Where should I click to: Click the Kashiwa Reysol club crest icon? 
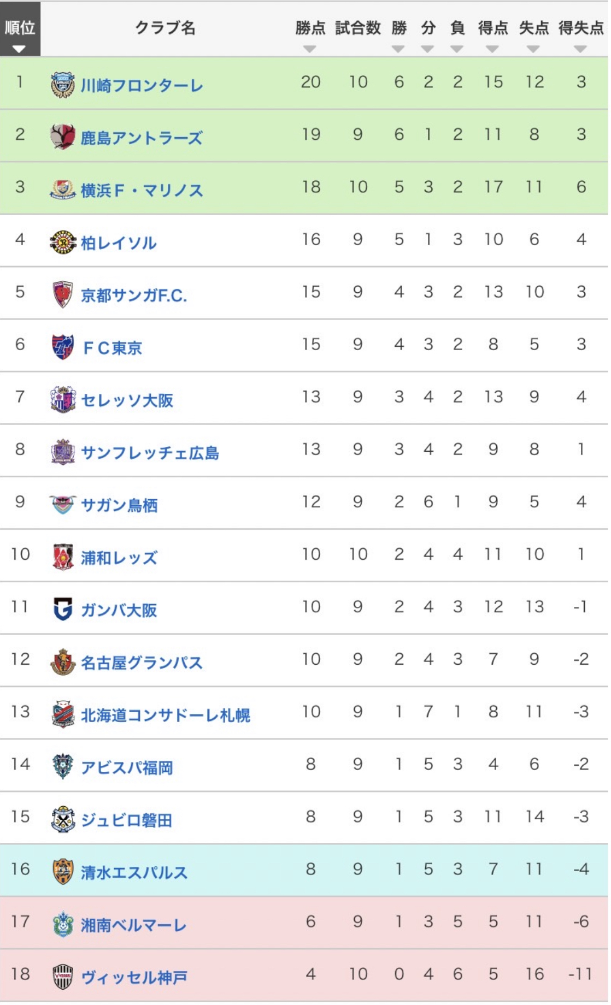(62, 242)
